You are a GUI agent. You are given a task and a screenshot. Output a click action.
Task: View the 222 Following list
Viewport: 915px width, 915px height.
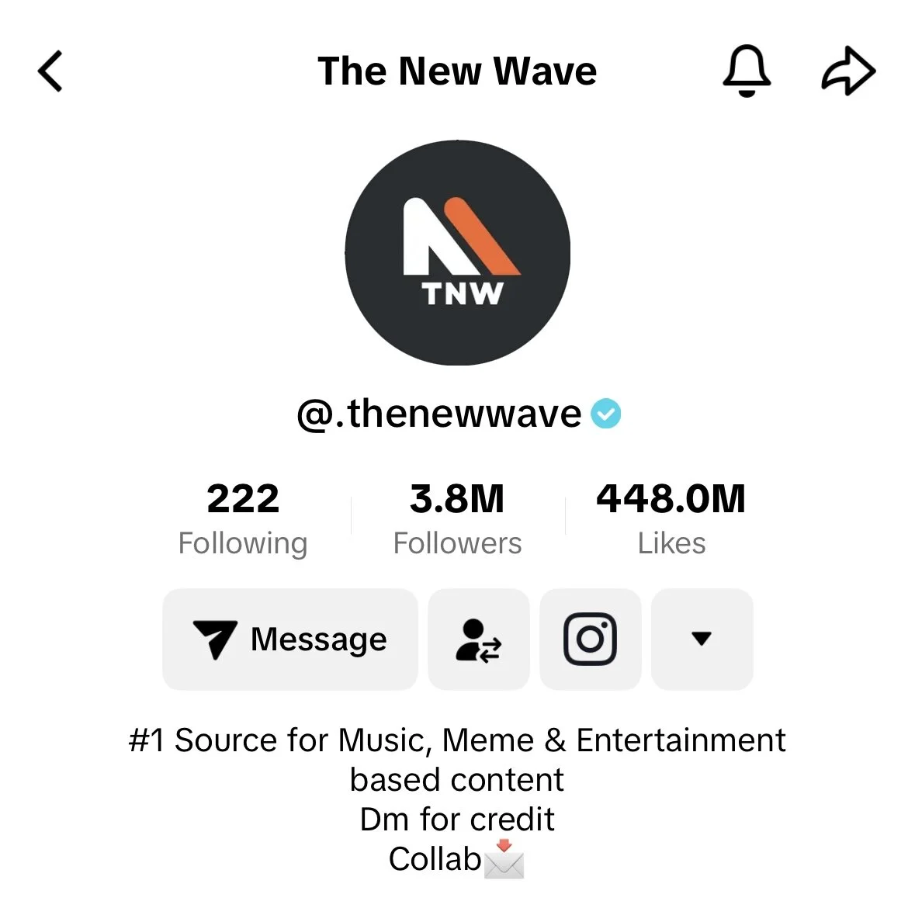tap(243, 518)
